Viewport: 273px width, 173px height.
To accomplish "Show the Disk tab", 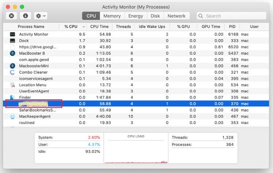I will coord(155,16).
